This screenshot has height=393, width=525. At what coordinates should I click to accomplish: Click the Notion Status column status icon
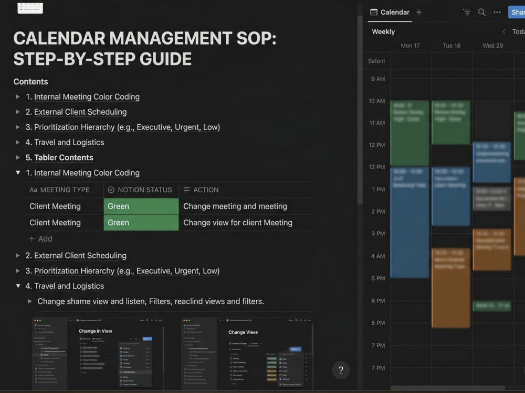(x=111, y=190)
